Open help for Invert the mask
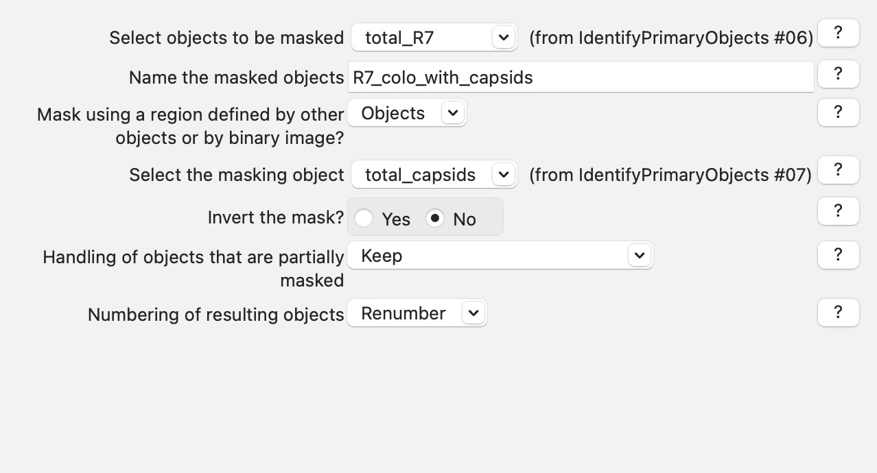This screenshot has height=473, width=877. tap(838, 211)
